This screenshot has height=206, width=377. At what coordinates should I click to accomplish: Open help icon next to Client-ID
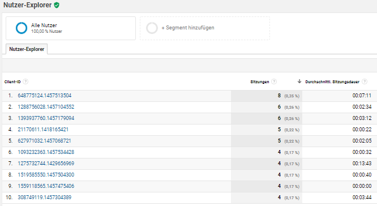coord(25,81)
